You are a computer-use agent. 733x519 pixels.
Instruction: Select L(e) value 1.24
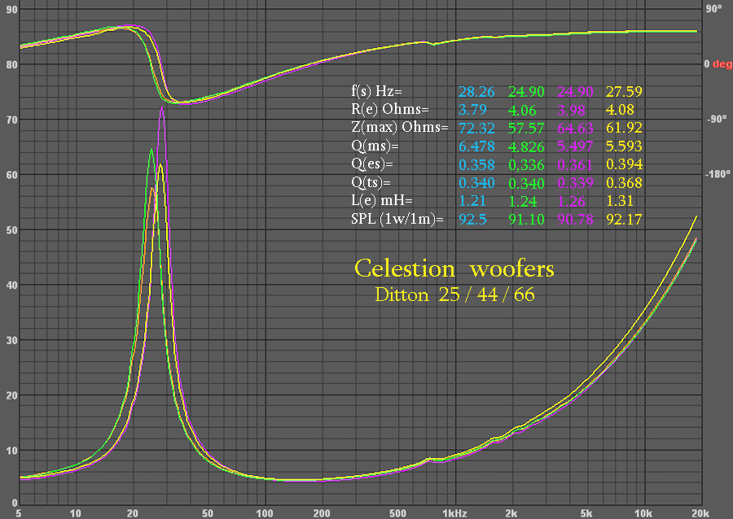click(x=523, y=201)
